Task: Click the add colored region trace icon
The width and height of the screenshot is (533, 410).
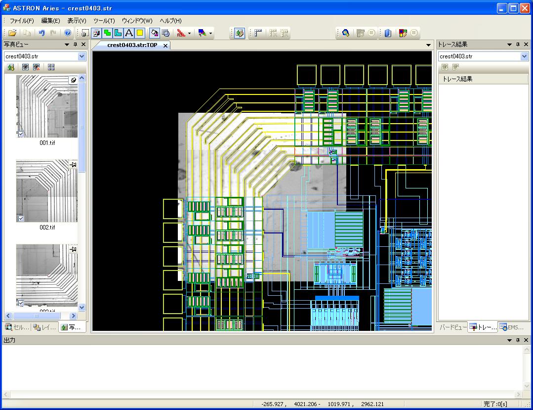Action: pos(346,33)
